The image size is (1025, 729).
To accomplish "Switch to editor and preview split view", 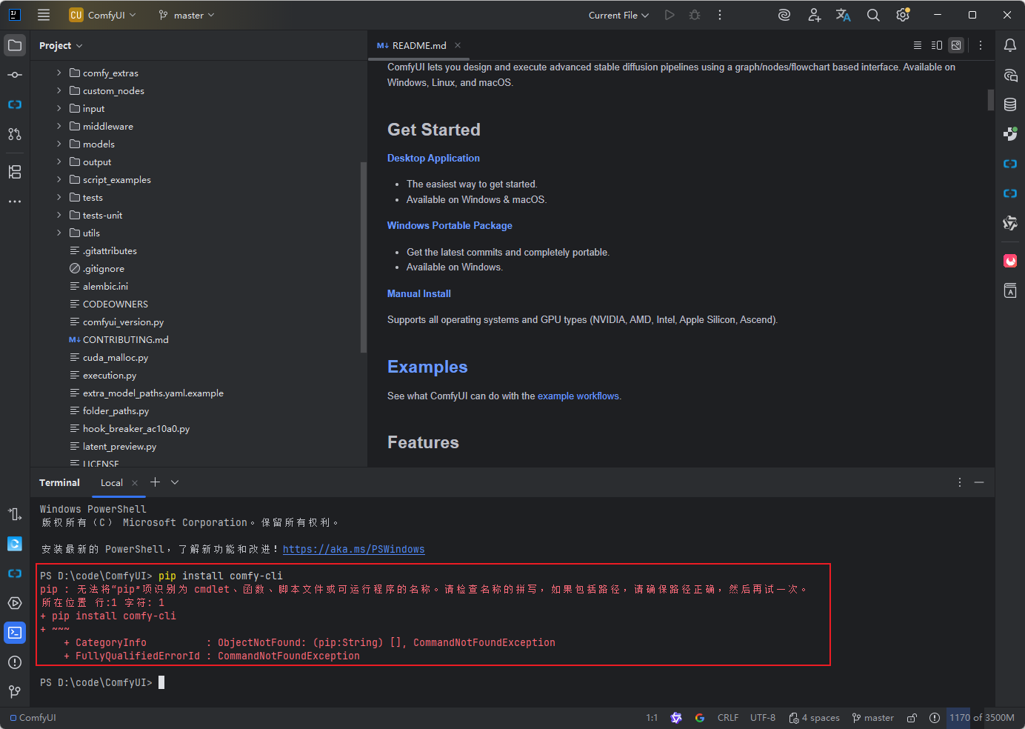I will tap(937, 45).
